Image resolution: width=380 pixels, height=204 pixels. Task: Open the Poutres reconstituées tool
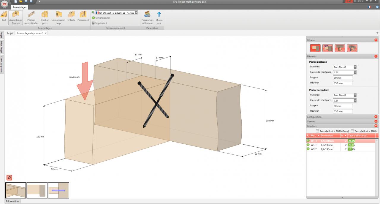tap(31, 17)
